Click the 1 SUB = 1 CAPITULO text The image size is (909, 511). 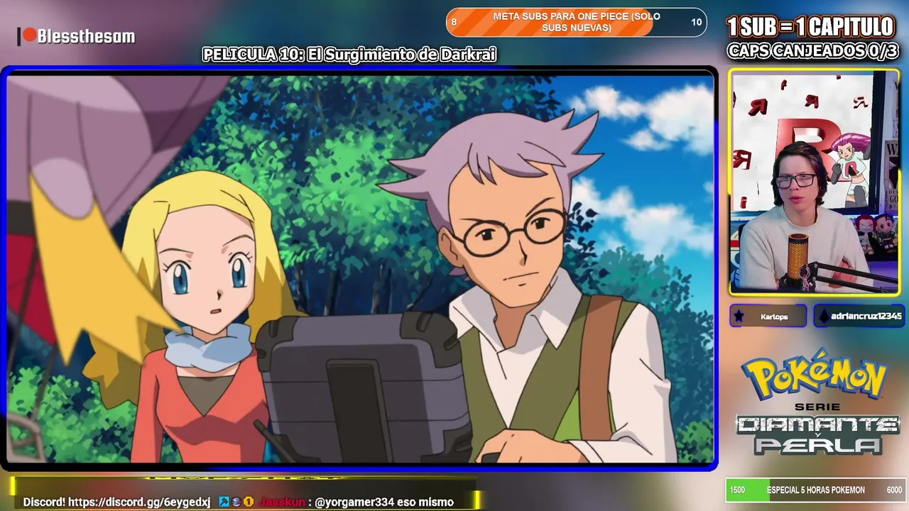[810, 27]
